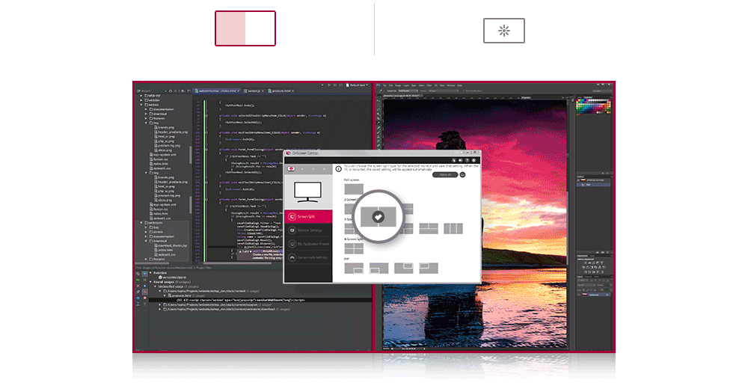Screen dimensions: 748x392
Task: Select the brightness feature icon
Action: click(x=503, y=31)
